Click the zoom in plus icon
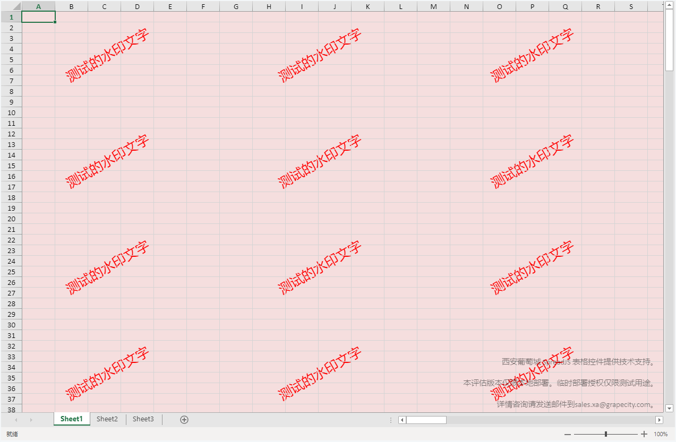This screenshot has height=442, width=676. (x=644, y=434)
